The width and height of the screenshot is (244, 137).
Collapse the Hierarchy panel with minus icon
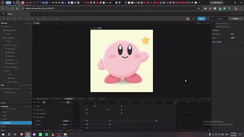click(x=25, y=23)
